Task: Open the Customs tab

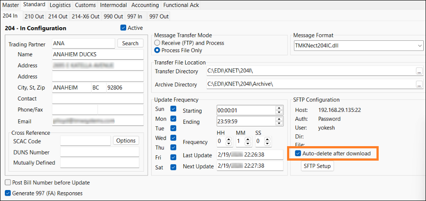Action: pyautogui.click(x=85, y=5)
